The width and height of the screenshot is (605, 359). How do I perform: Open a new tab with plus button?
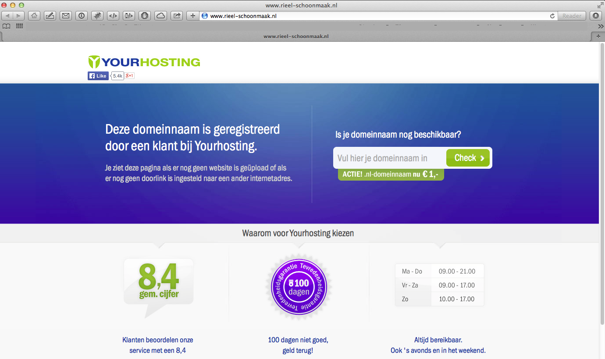pos(598,36)
